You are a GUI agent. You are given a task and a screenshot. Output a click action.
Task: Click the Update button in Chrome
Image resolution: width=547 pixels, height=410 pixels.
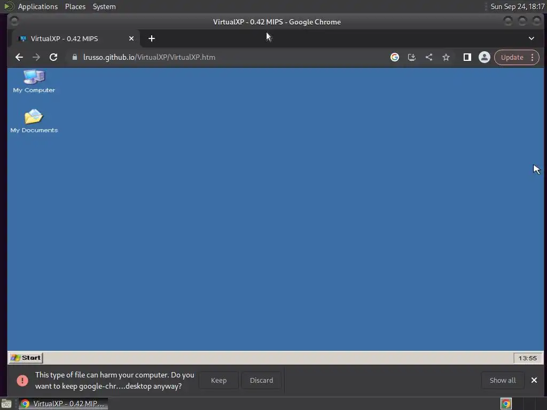click(x=512, y=57)
